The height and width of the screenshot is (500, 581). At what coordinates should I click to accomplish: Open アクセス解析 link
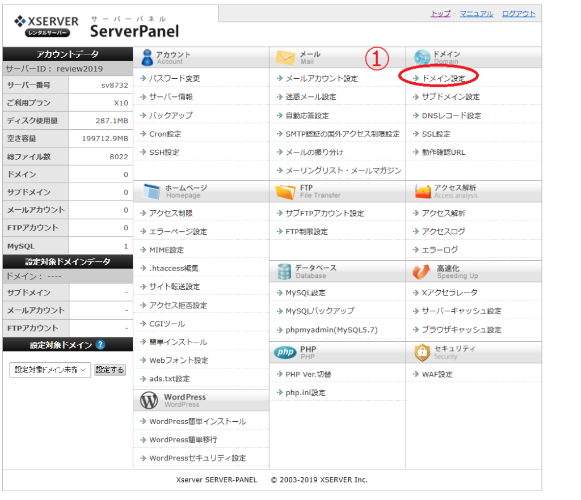coord(444,213)
